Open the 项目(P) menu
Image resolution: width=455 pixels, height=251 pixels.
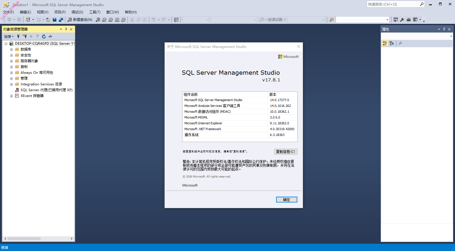click(60, 12)
